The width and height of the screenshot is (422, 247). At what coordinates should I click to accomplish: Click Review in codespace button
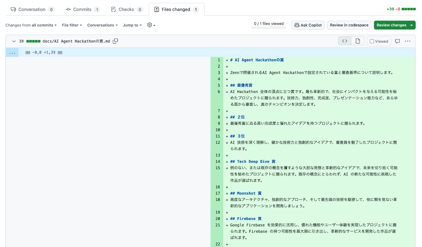[x=349, y=25]
